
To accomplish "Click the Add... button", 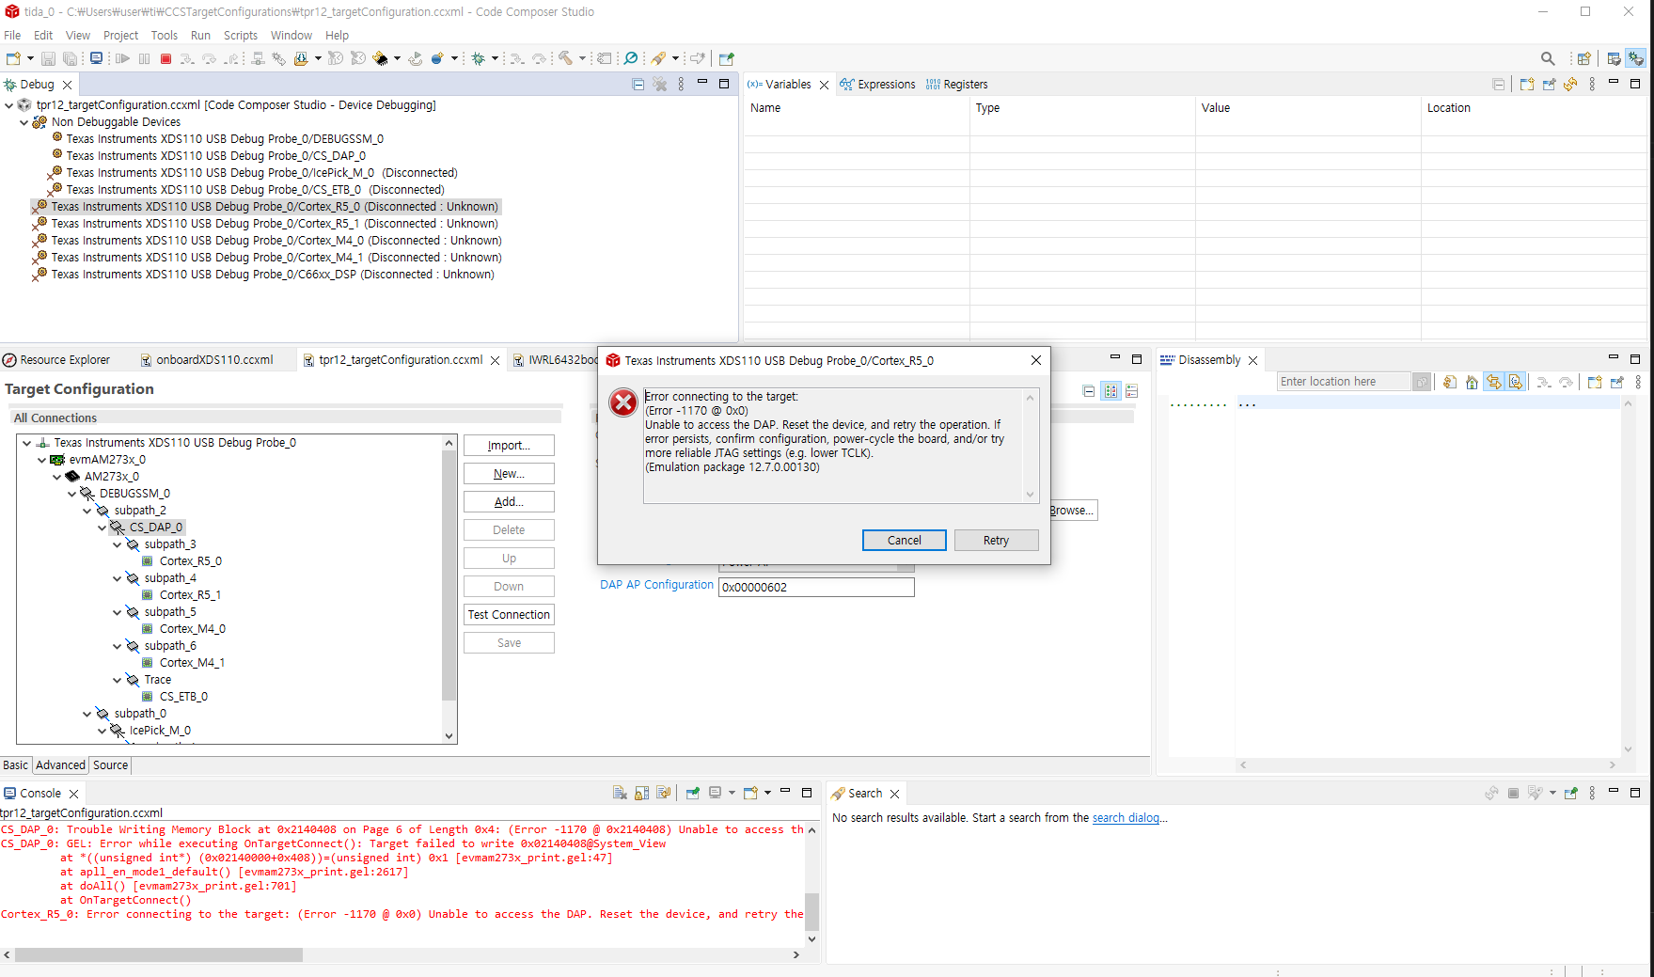I will (x=509, y=502).
